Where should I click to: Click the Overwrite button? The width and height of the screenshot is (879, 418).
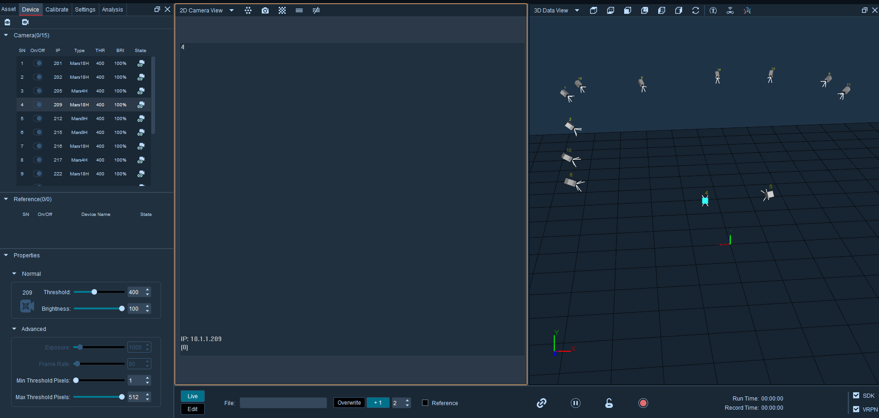pyautogui.click(x=349, y=403)
